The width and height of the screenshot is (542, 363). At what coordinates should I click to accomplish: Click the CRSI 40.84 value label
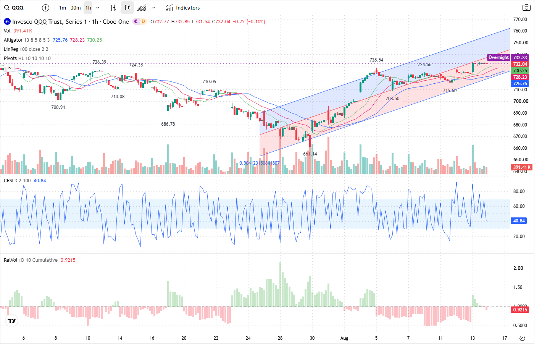point(519,220)
